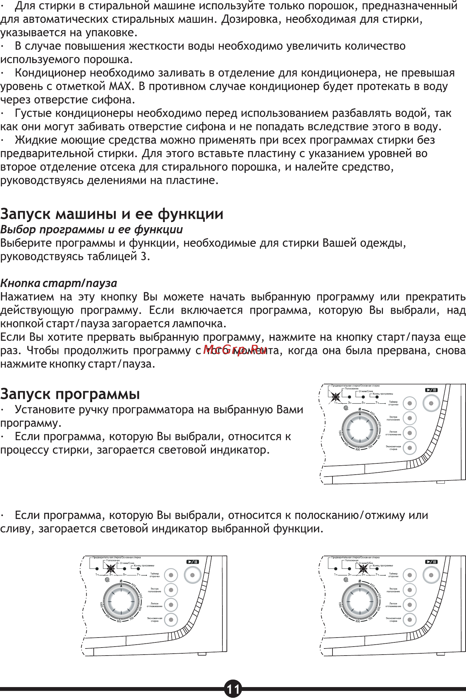Image resolution: width=466 pixels, height=698 pixels.
Task: Click the line "указывается на упаковке."
Action: click(69, 33)
